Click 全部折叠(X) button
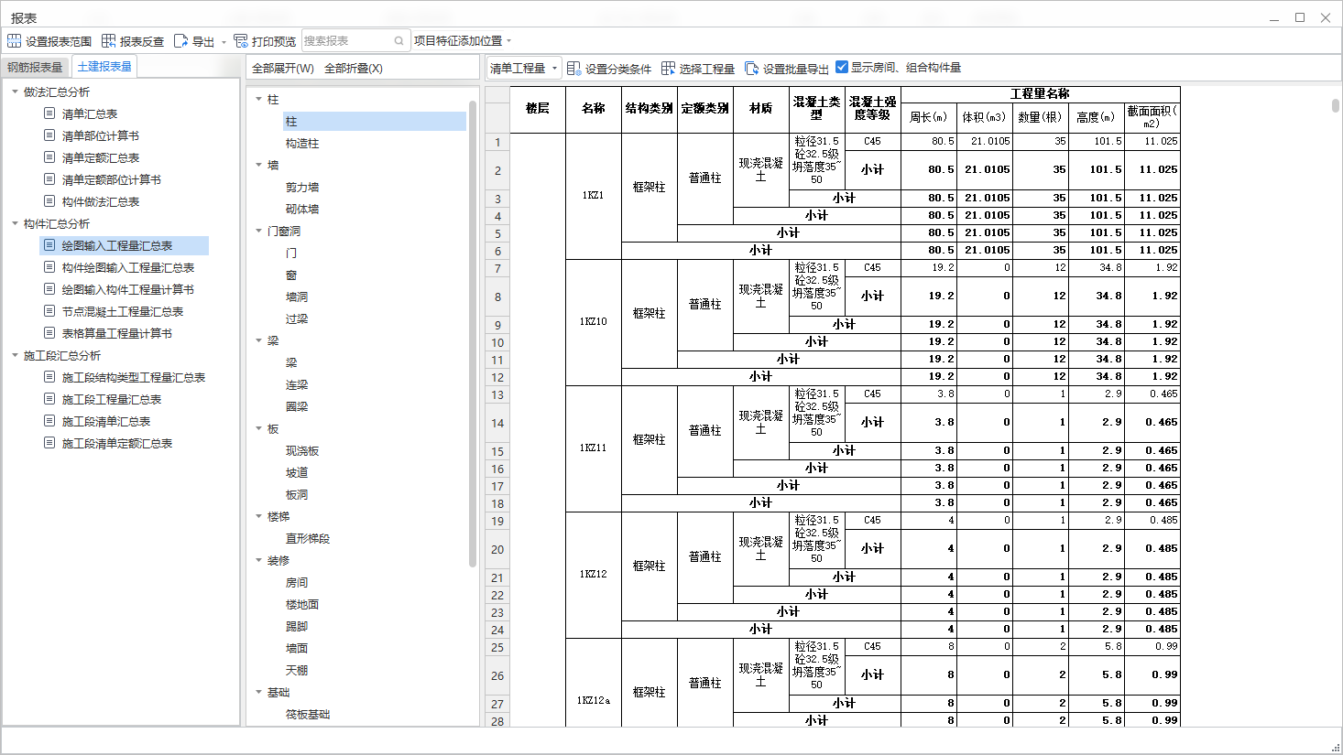Image resolution: width=1343 pixels, height=755 pixels. click(354, 69)
